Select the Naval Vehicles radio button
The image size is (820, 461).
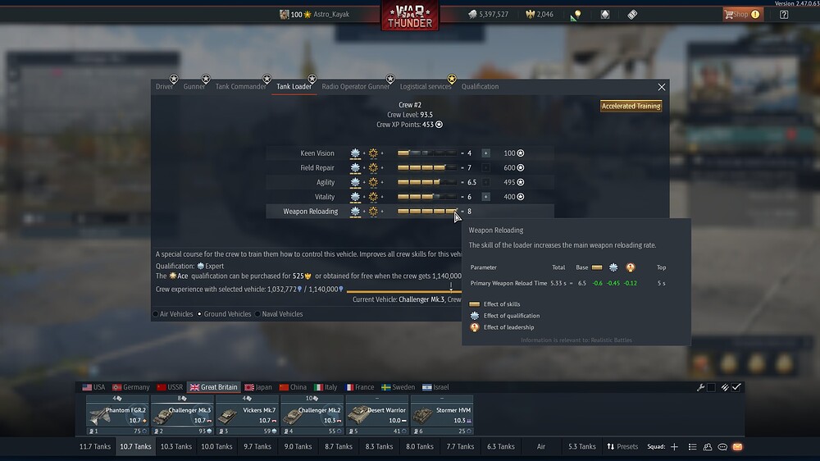257,314
